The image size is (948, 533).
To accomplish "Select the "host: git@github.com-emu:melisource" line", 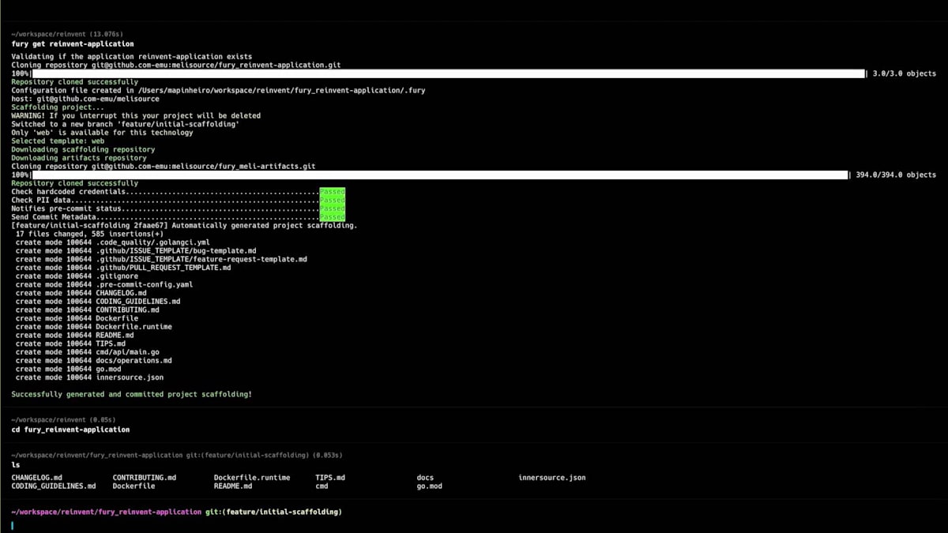I will tap(85, 99).
